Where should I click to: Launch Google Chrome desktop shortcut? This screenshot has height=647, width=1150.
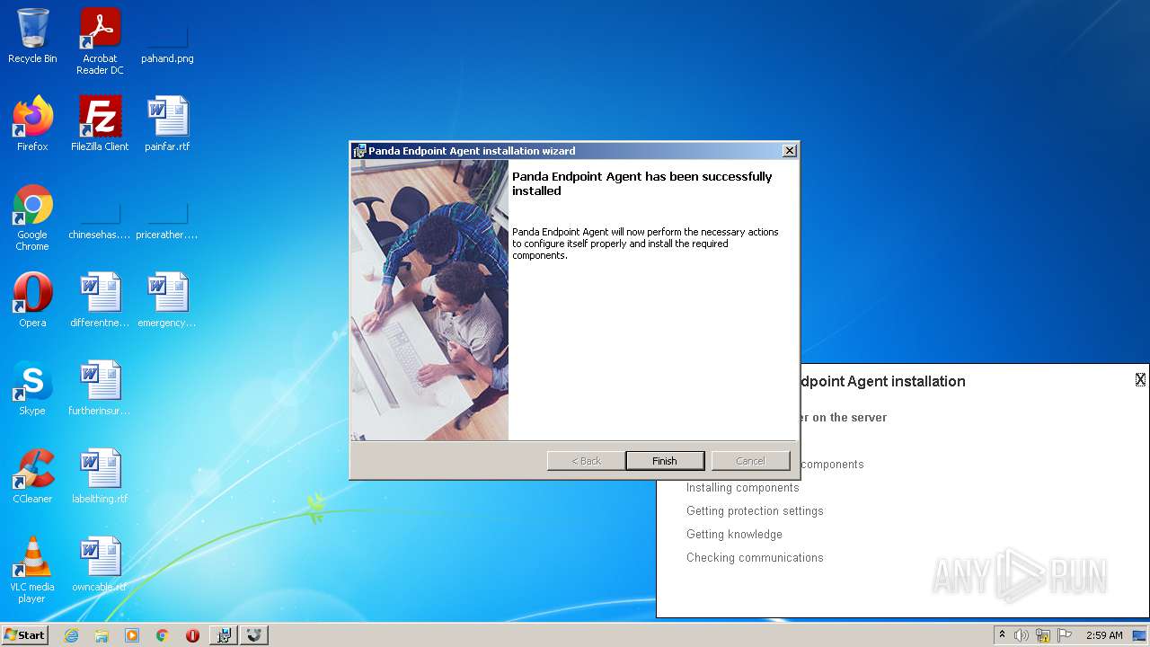point(32,217)
